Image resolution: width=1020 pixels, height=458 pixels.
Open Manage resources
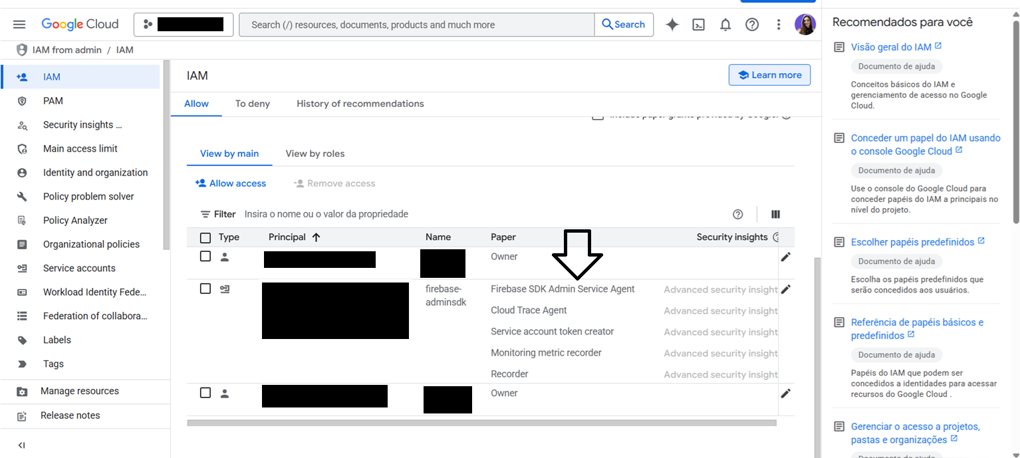80,392
